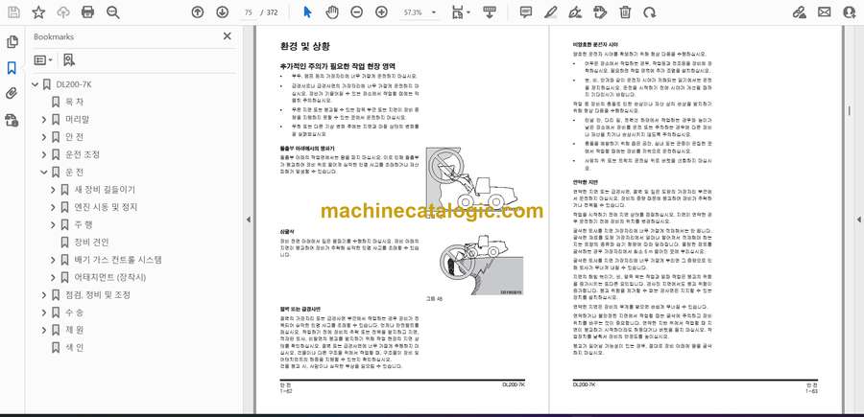Send the file by email
The width and height of the screenshot is (864, 417).
(x=825, y=12)
